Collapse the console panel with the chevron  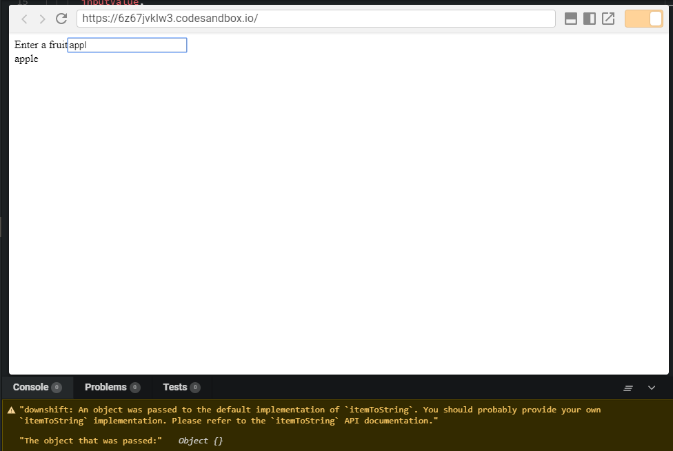click(x=651, y=388)
